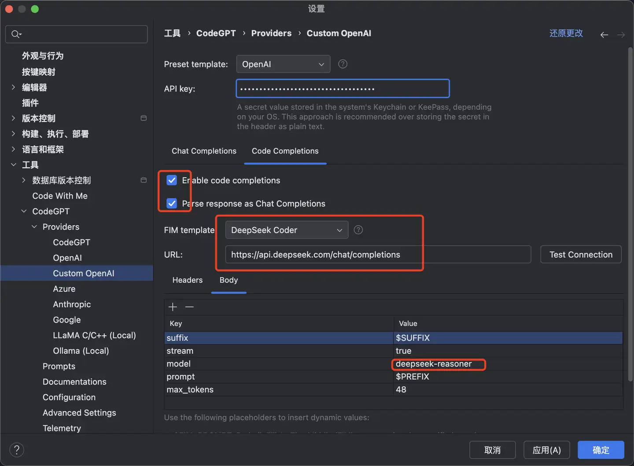634x466 pixels.
Task: Open 按键映射 settings section
Action: point(39,72)
